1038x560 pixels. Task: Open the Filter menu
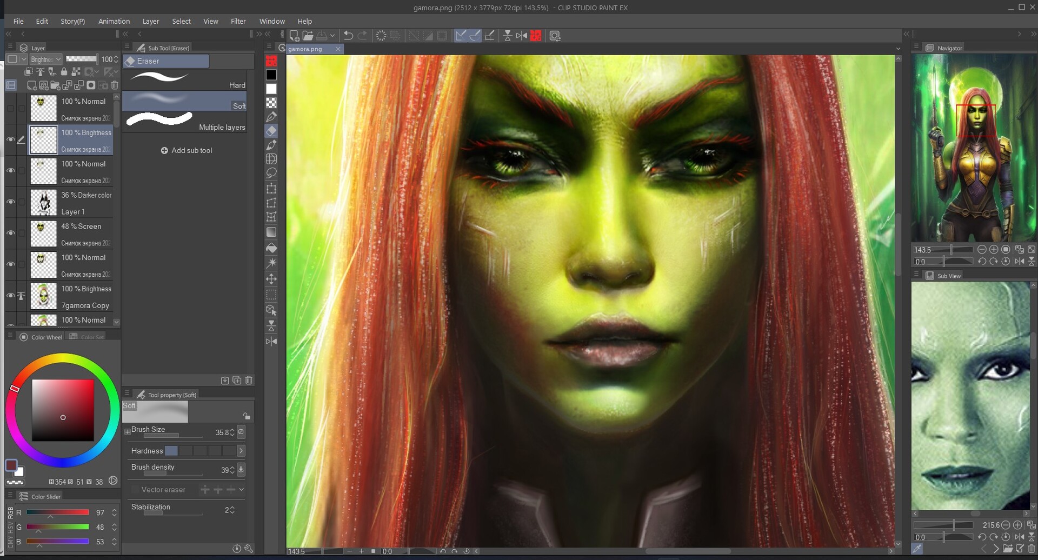[x=238, y=21]
